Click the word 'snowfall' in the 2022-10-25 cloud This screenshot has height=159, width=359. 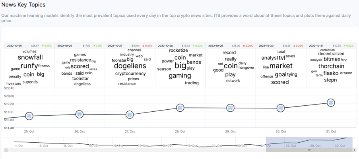(30, 57)
